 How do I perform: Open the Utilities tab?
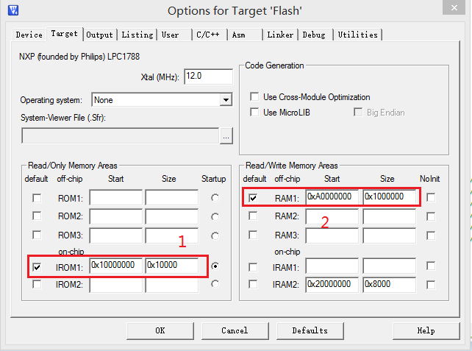[x=358, y=35]
